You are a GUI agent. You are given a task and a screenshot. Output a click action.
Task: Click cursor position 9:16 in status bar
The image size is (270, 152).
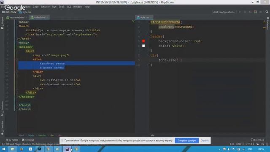point(232,144)
